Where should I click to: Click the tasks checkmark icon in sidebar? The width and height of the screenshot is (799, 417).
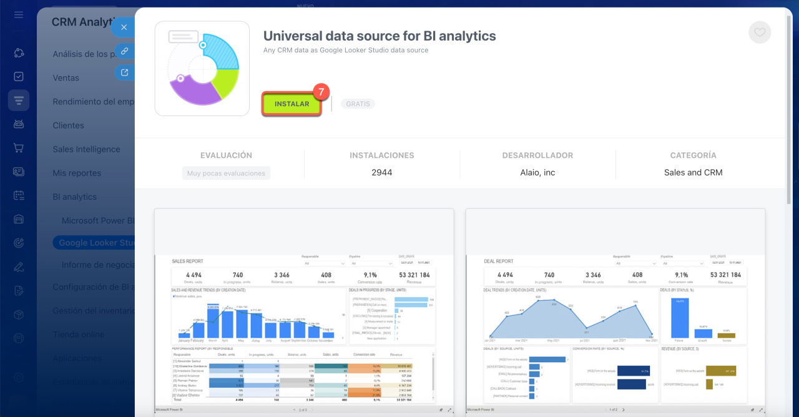click(x=19, y=76)
